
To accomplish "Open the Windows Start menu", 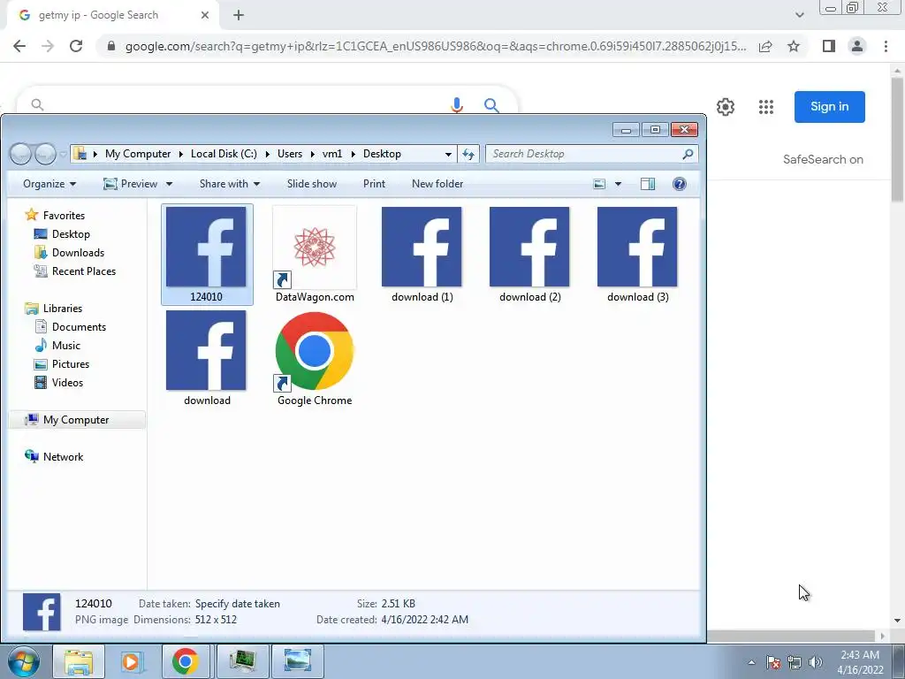I will point(23,661).
